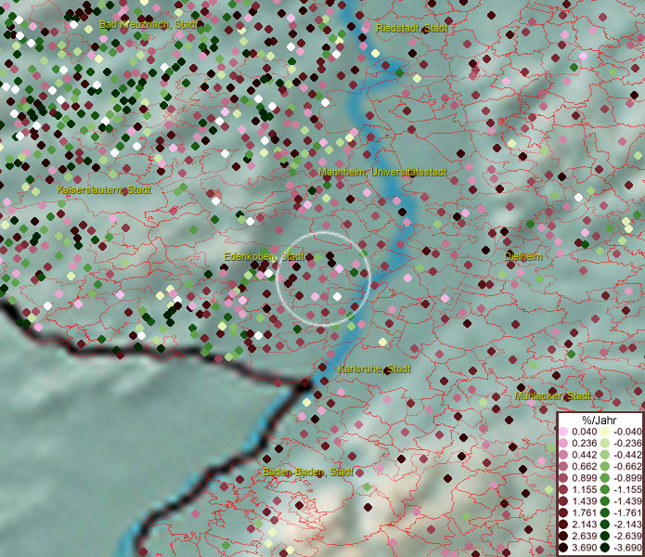
Task: Select the Mannheim, Universitätsstadt label
Action: click(x=382, y=172)
